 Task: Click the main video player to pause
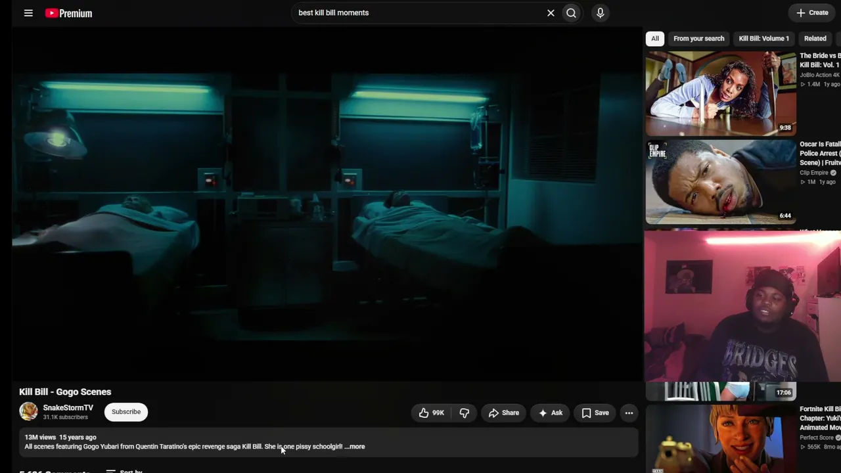click(327, 204)
